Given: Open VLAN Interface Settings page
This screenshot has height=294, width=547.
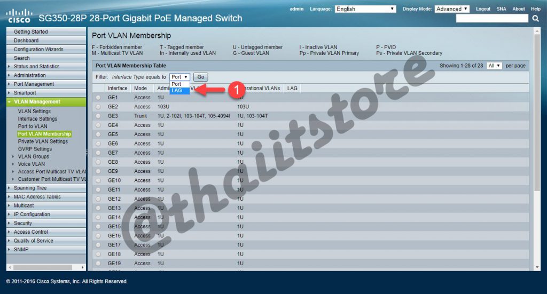Looking at the screenshot, I should 37,119.
